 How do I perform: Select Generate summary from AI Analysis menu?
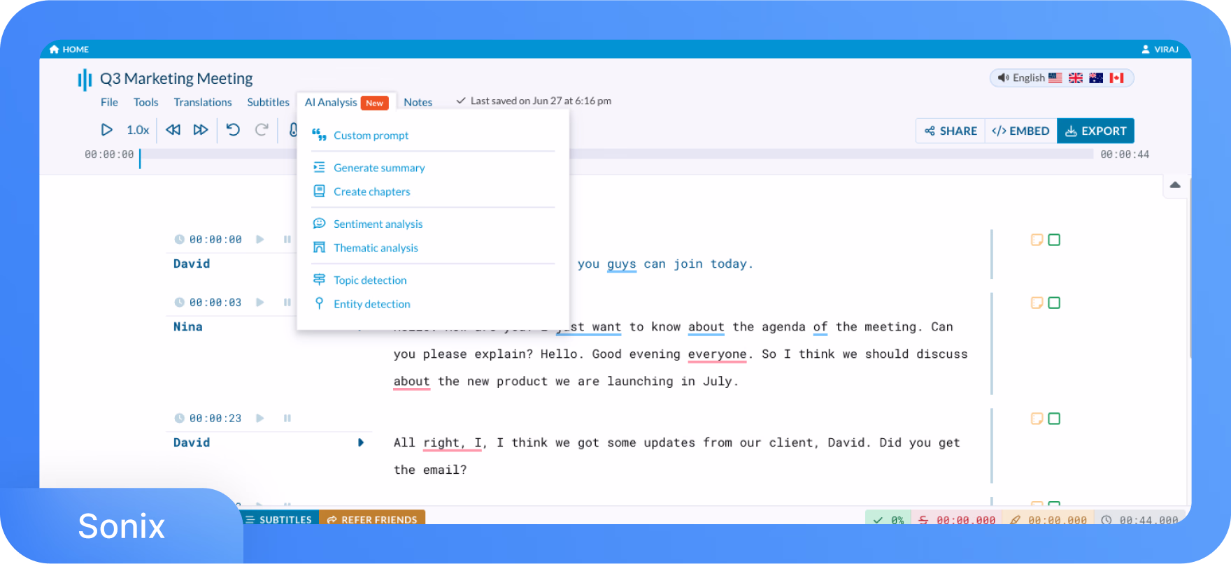[x=379, y=168]
